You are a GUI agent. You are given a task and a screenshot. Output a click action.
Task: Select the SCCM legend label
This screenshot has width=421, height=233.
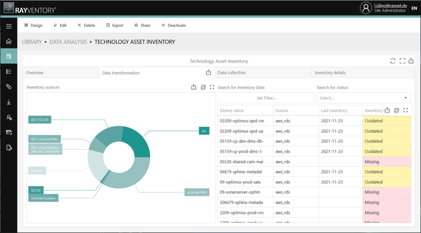pyautogui.click(x=36, y=190)
